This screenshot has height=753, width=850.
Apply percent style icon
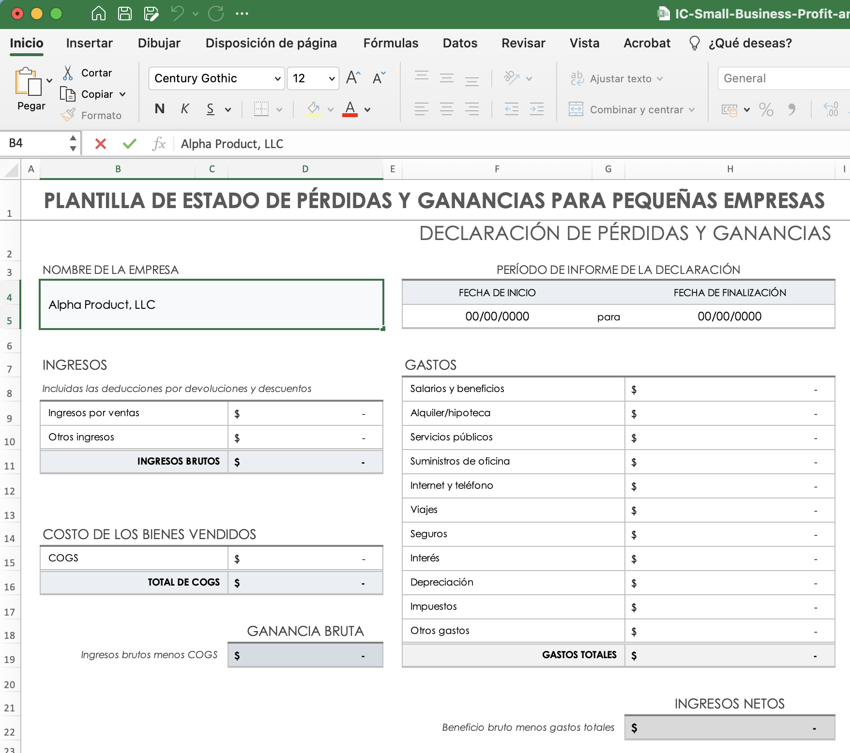pyautogui.click(x=766, y=109)
